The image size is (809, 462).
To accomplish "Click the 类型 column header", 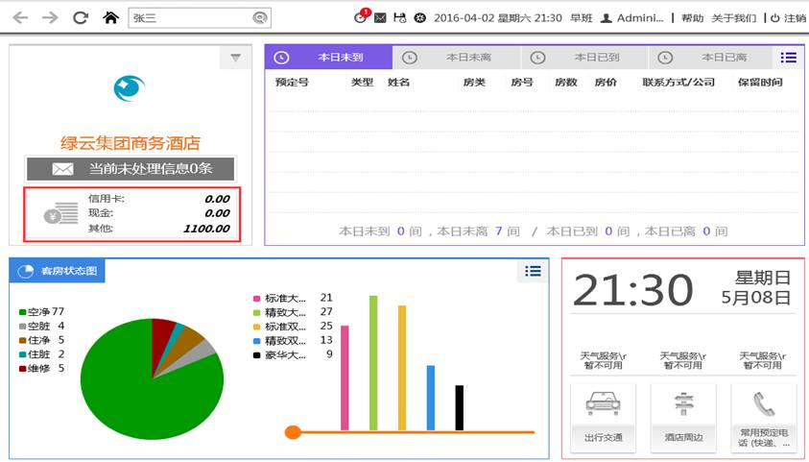I will point(362,82).
